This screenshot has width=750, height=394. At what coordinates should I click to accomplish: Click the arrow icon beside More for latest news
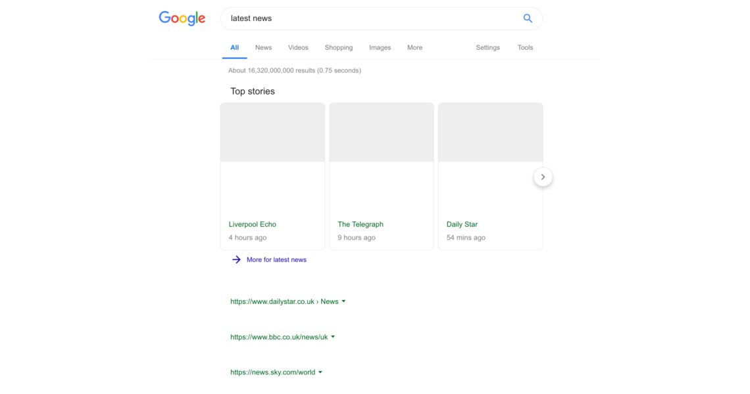(236, 260)
